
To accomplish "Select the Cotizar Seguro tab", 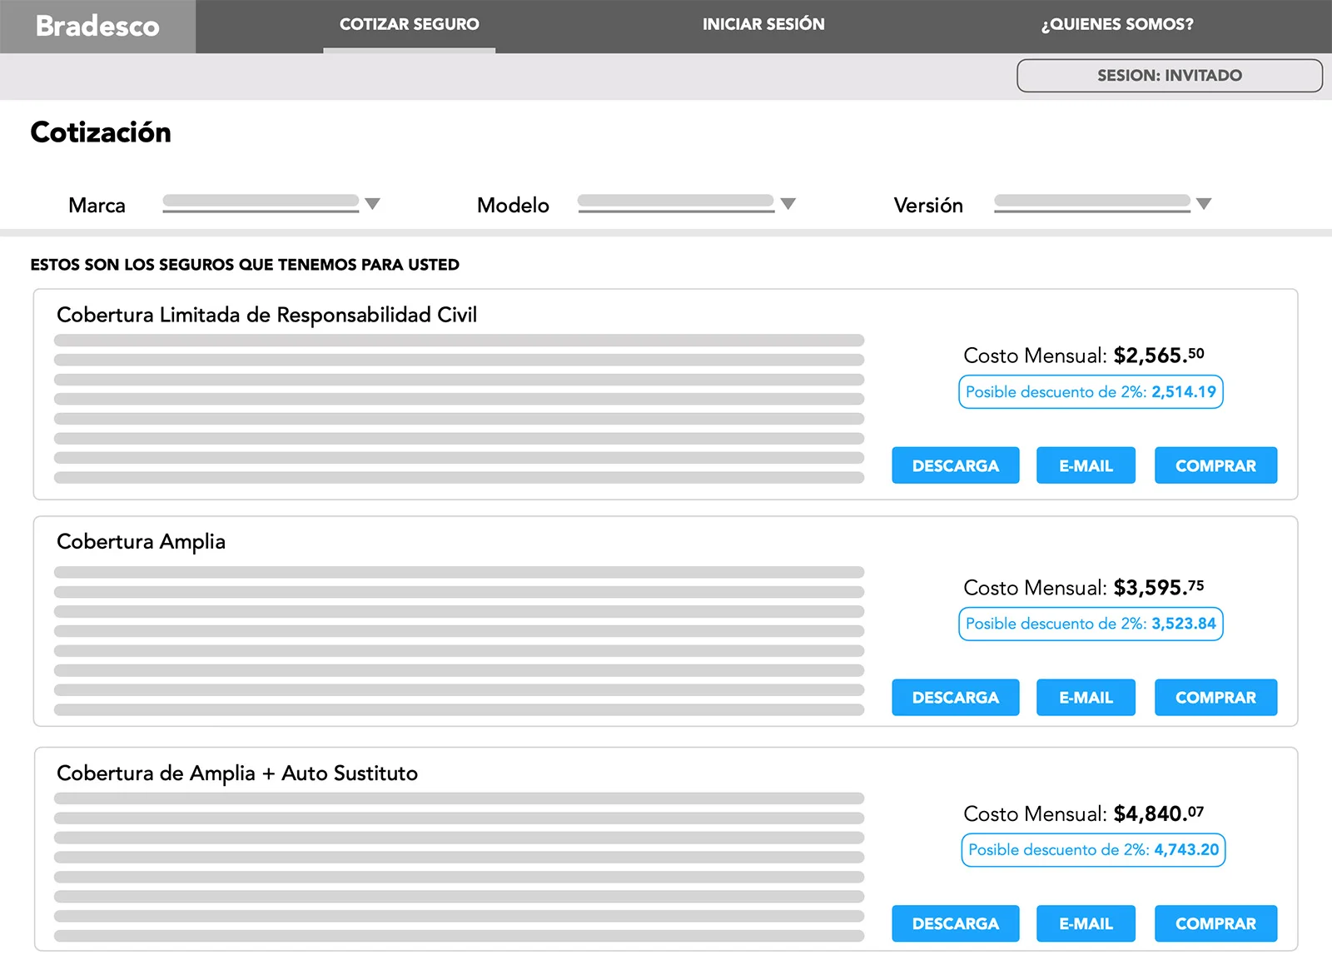I will click(409, 25).
